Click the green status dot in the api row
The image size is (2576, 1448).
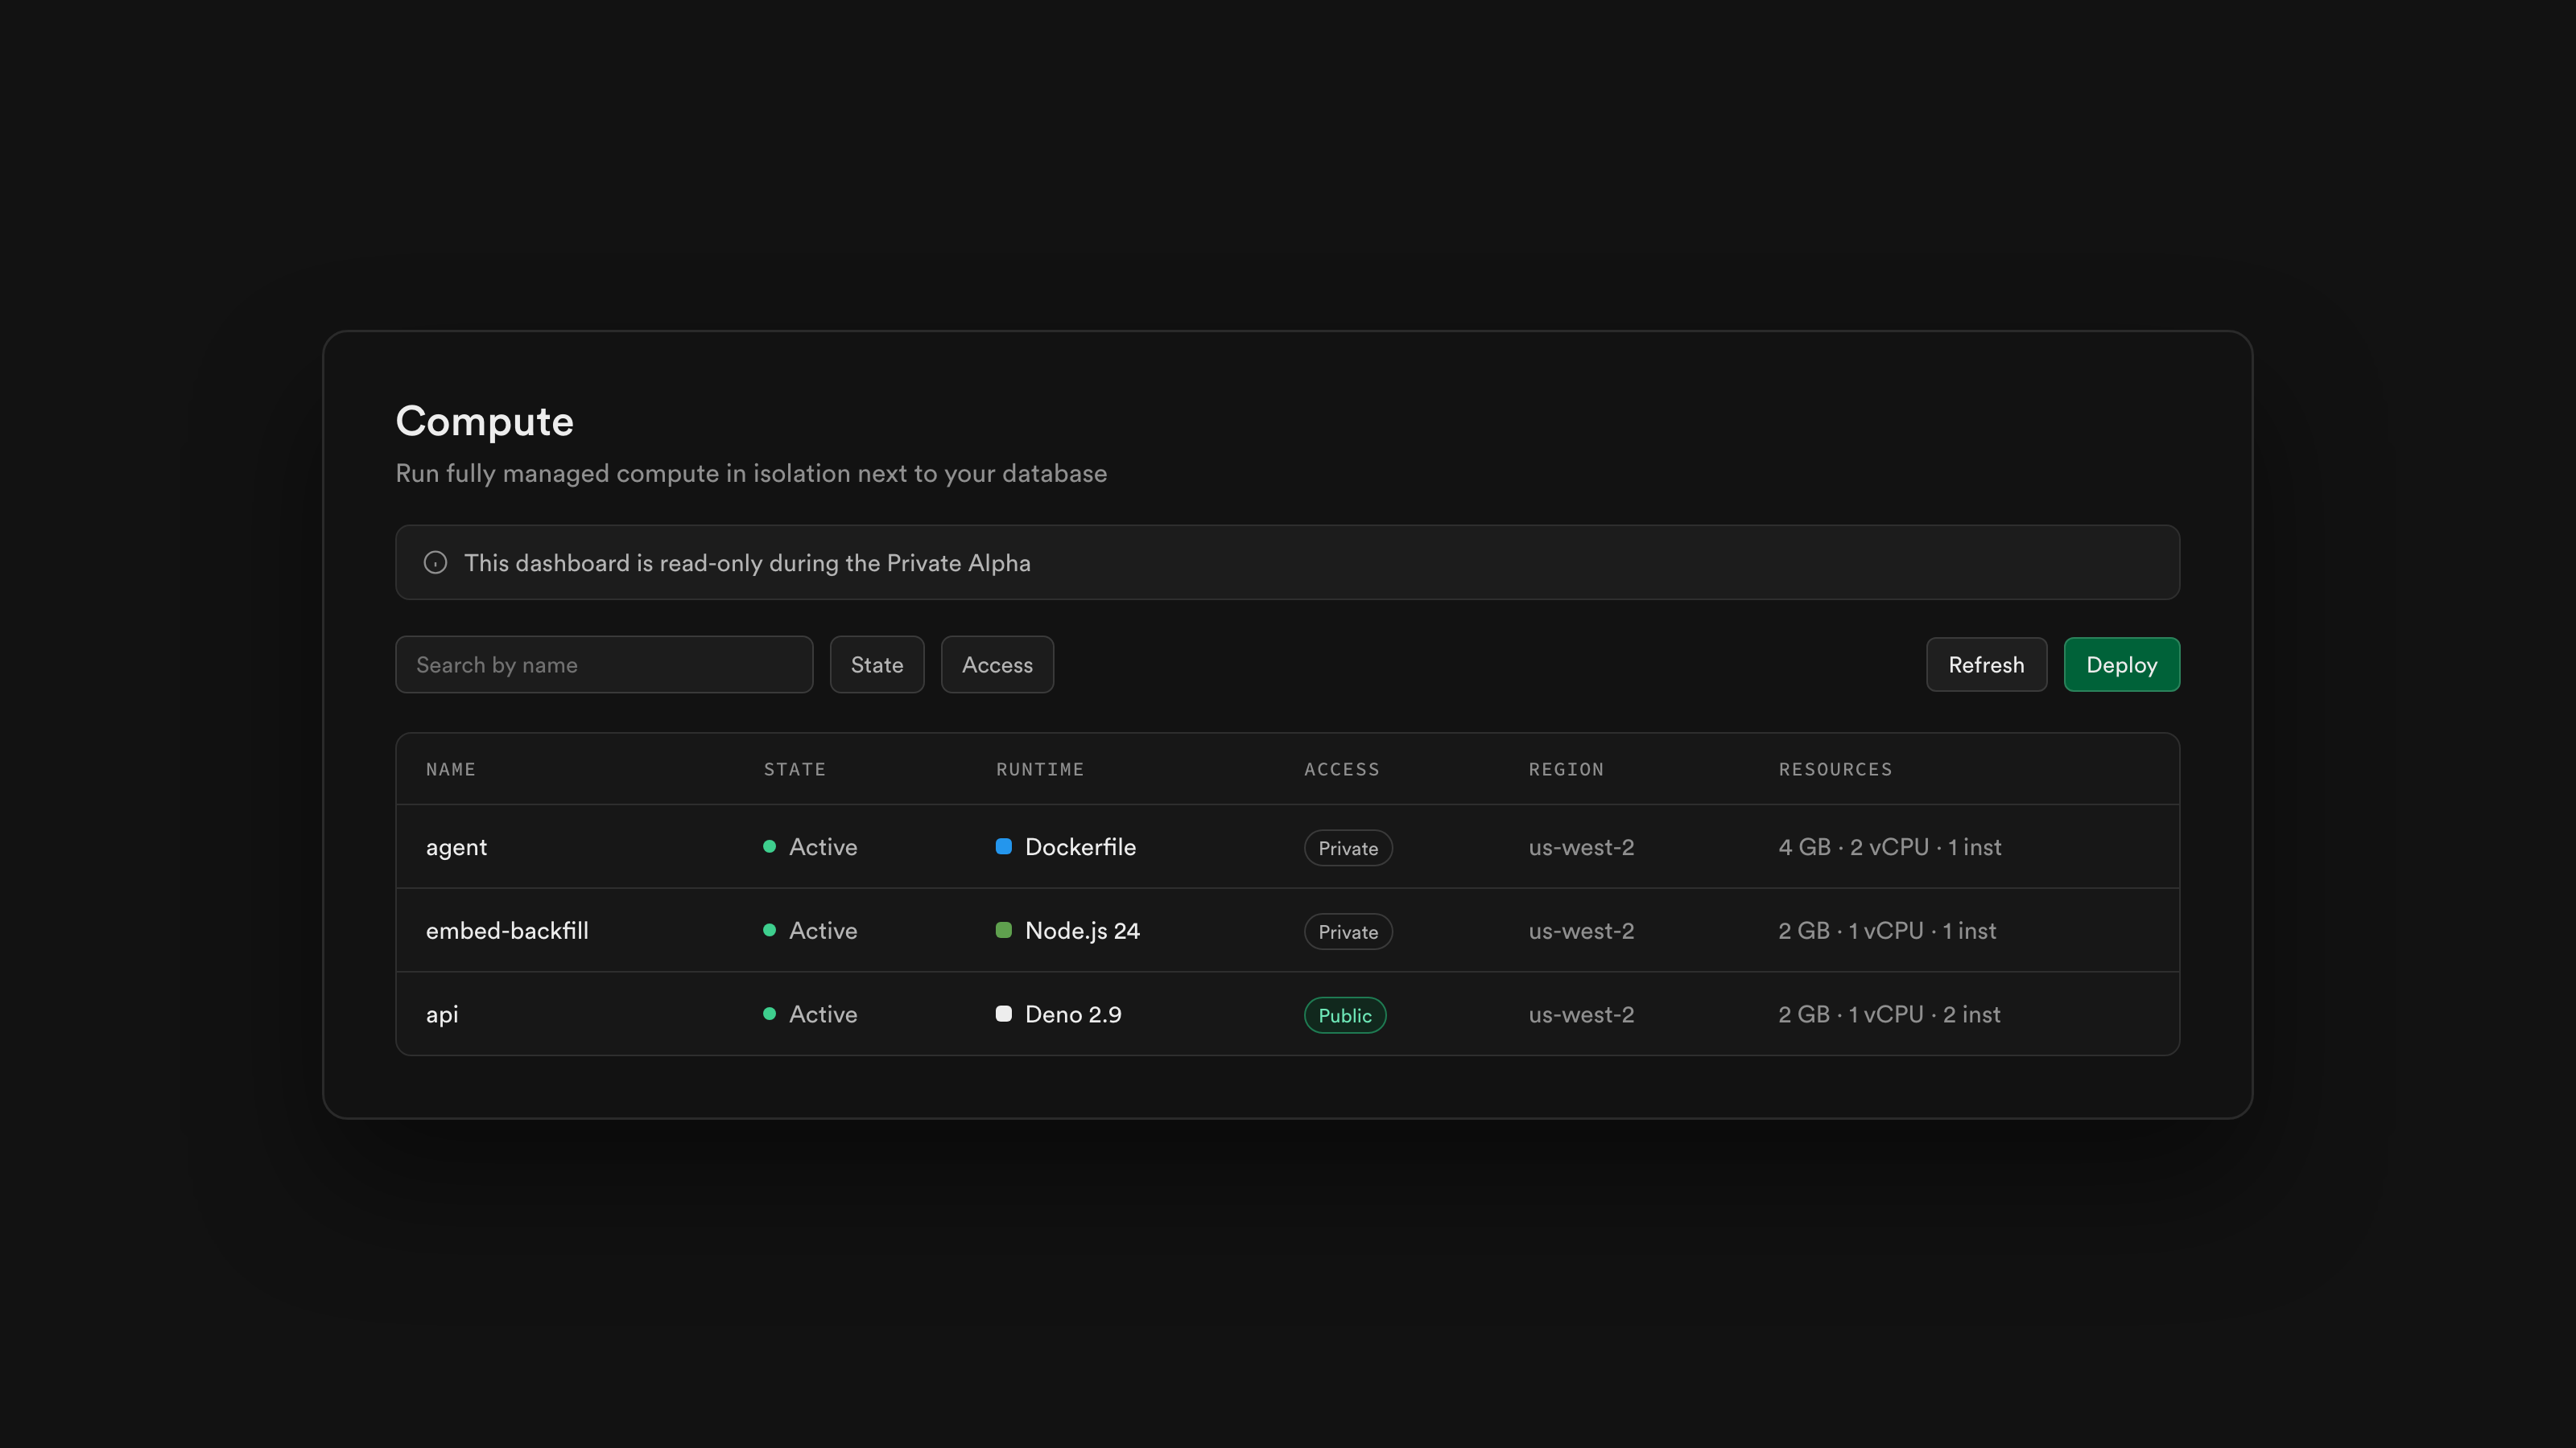coord(769,1014)
